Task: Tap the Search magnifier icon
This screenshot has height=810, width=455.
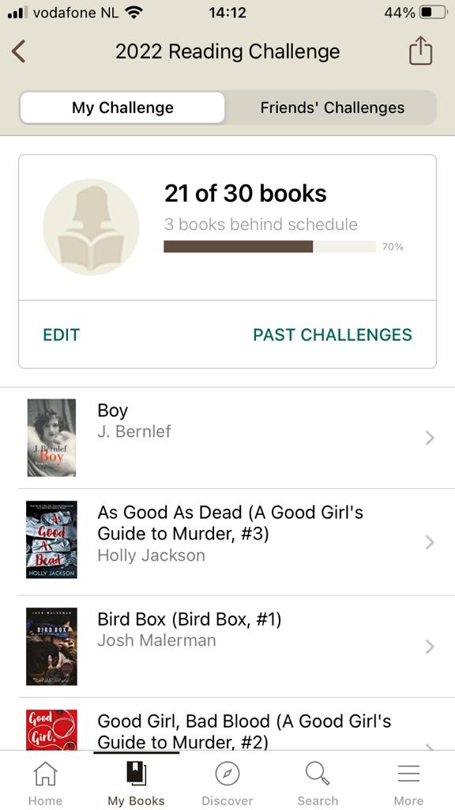Action: (x=318, y=774)
